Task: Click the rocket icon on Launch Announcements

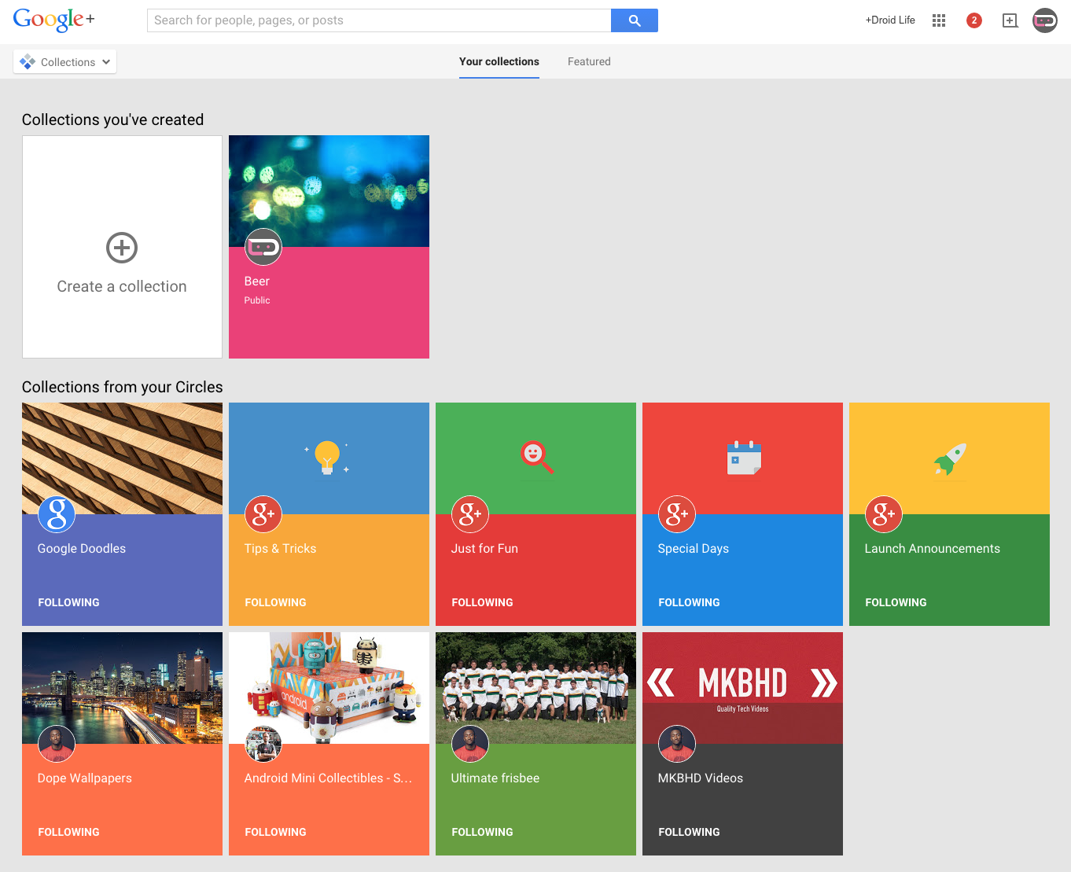Action: tap(949, 459)
